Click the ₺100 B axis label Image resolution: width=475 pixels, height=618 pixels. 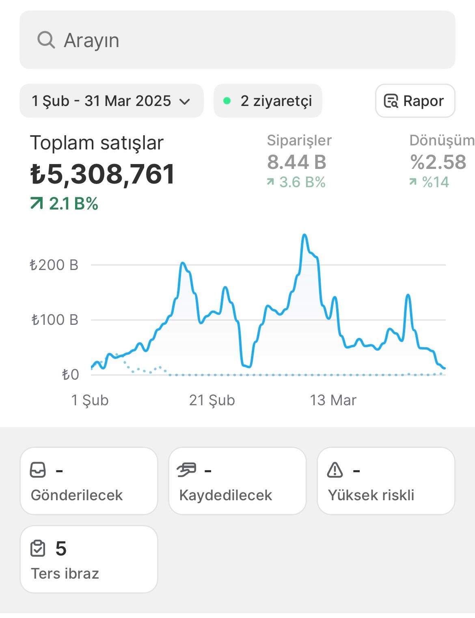click(55, 320)
